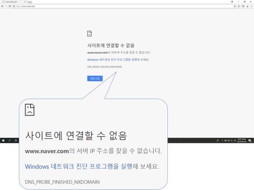Close the www.naver.com tab
This screenshot has height=190, width=254.
[25, 2]
